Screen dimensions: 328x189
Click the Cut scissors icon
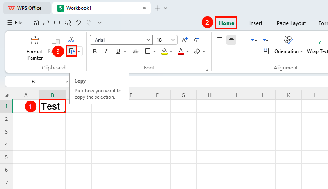(71, 39)
